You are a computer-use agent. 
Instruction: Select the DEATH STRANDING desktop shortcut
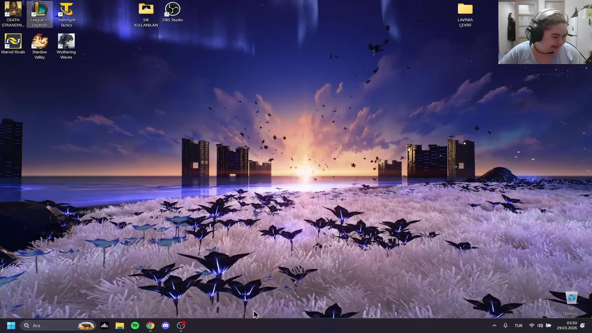coord(13,14)
